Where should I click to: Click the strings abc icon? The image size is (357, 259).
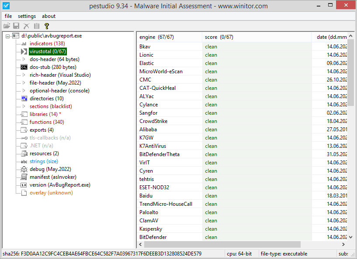click(24, 161)
